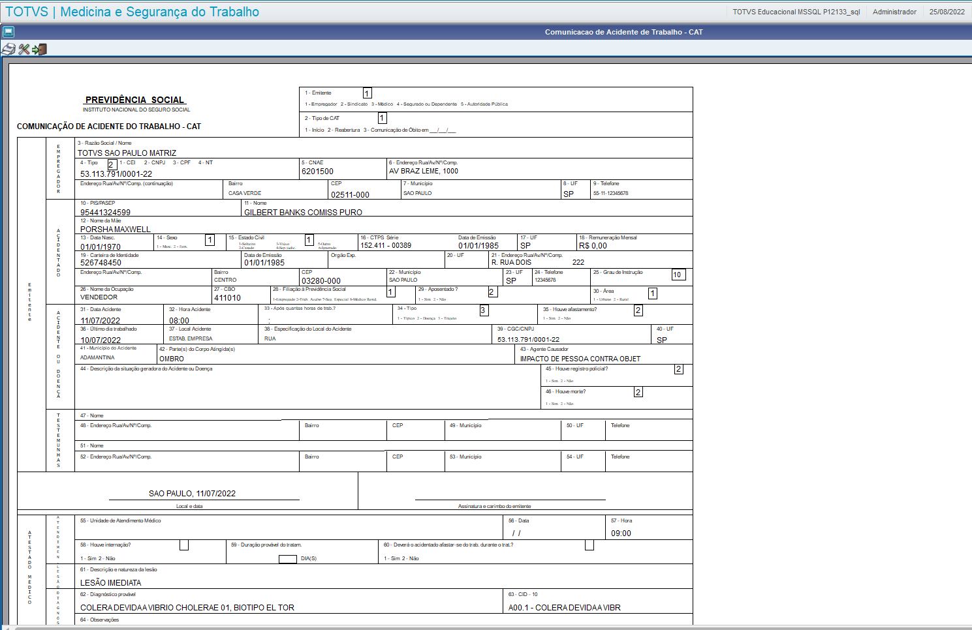
Task: Click the CEP value 02511-000
Action: click(x=350, y=195)
